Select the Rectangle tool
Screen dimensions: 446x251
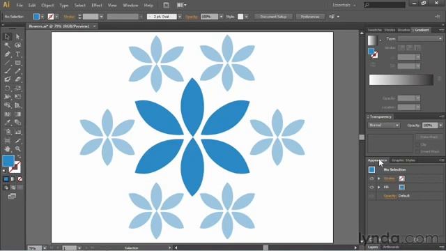(x=17, y=63)
